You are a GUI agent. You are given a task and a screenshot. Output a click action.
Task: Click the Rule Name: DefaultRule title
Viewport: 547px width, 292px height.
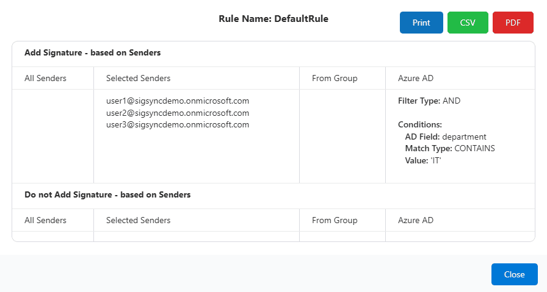click(x=273, y=19)
